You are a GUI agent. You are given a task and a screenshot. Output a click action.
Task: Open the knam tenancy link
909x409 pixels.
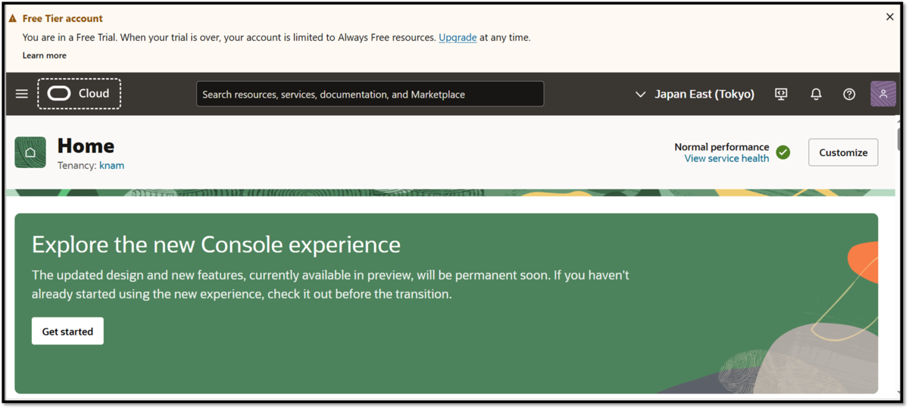tap(111, 165)
